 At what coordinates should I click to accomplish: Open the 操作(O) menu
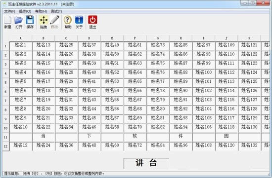[x=25, y=11]
